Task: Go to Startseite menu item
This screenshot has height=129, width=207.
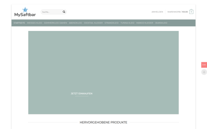Action: 19,23
